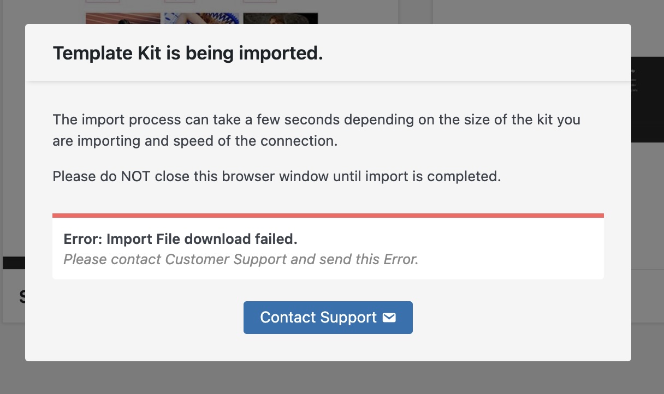Click the italic "Please contact Customer Support" message
This screenshot has height=394, width=664.
[x=241, y=259]
